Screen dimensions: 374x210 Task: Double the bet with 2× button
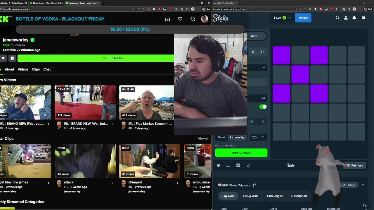tap(262, 52)
